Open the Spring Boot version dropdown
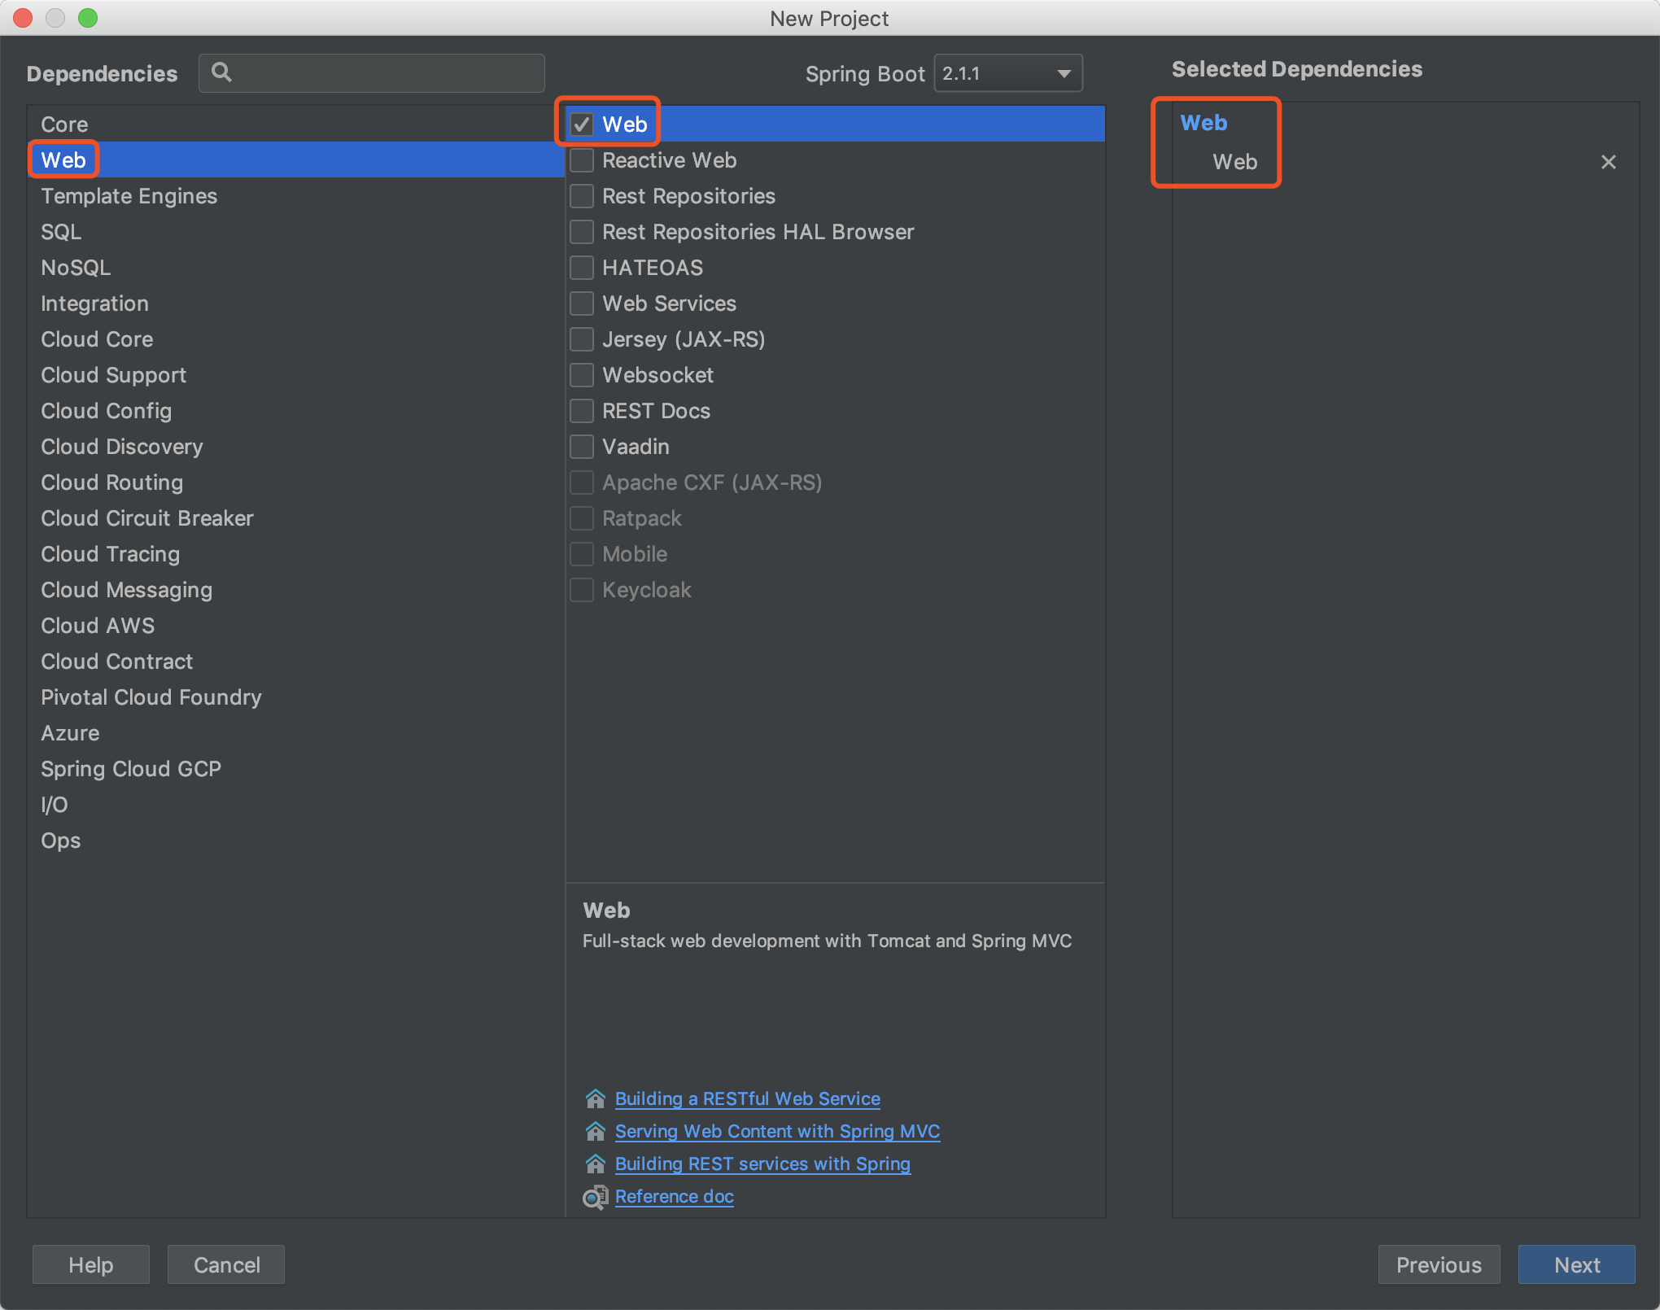 click(x=1007, y=73)
